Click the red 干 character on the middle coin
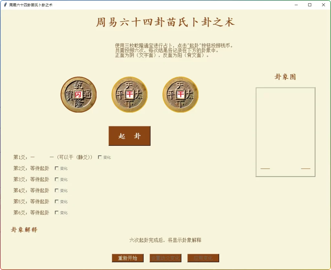 coord(129,94)
